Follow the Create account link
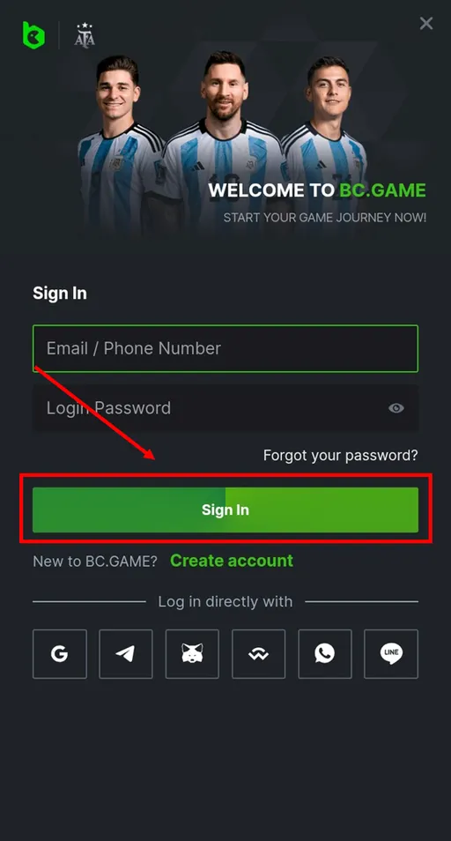This screenshot has height=841, width=451. [x=232, y=561]
